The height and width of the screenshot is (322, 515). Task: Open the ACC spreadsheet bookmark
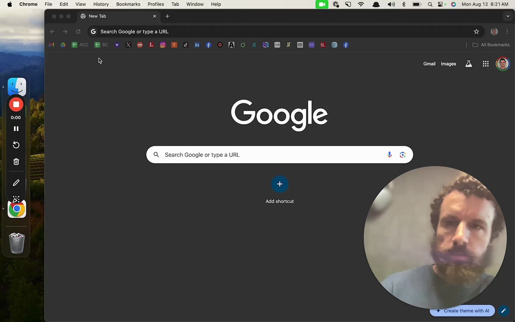click(x=80, y=45)
